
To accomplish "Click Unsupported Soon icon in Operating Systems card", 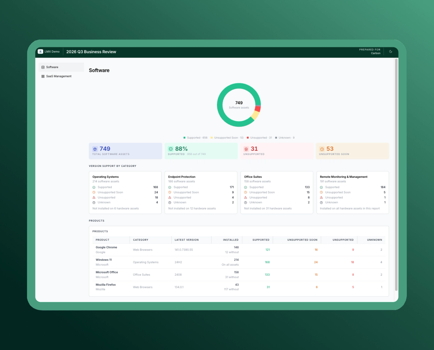I will [94, 193].
